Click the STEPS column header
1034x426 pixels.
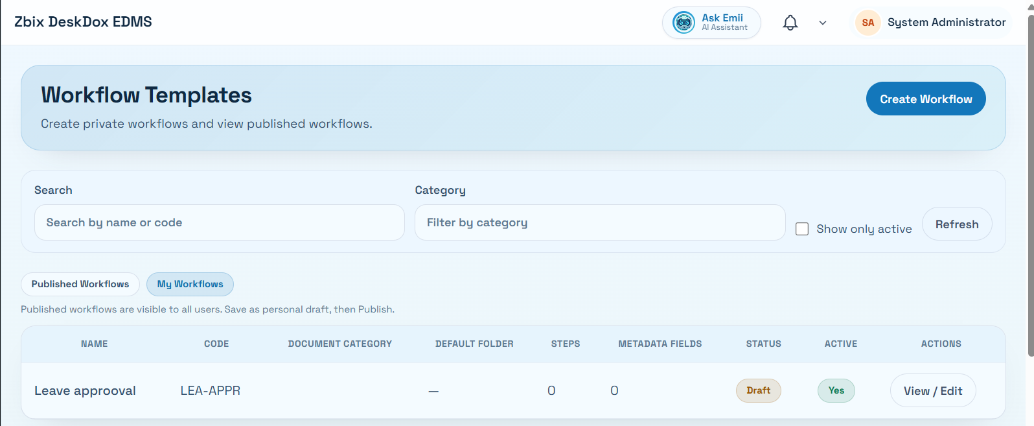pyautogui.click(x=566, y=344)
